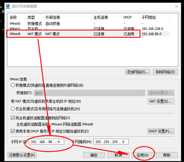This screenshot has width=184, height=162.
Task: Click 添加网络(E)... button
Action: point(138,72)
